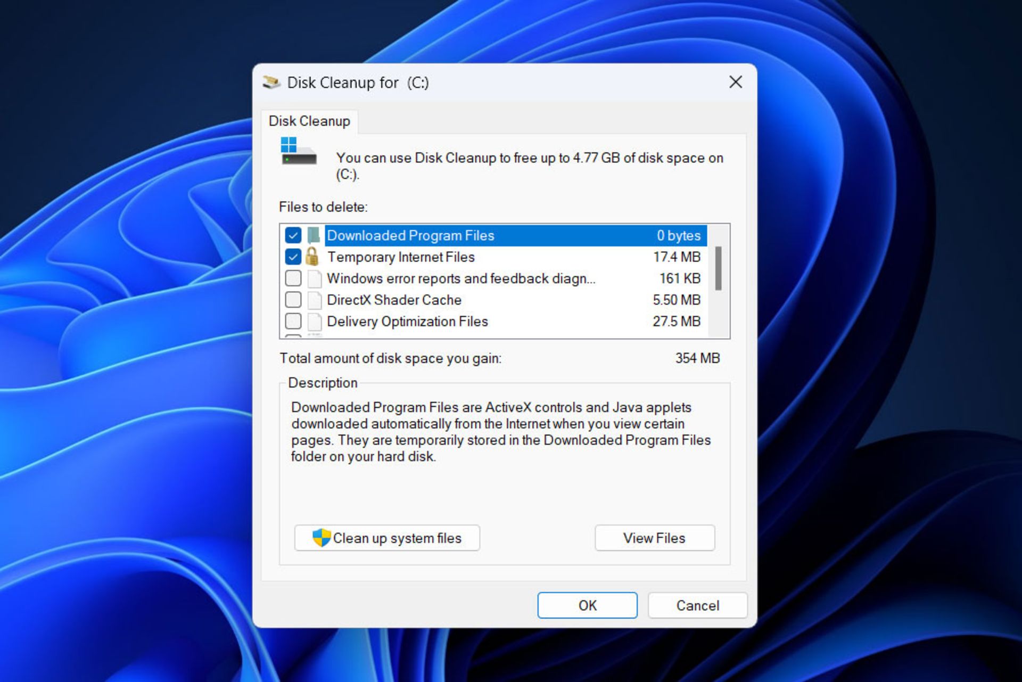Screen dimensions: 1022x682
Task: Click the Total amount of disk space label
Action: click(x=390, y=358)
